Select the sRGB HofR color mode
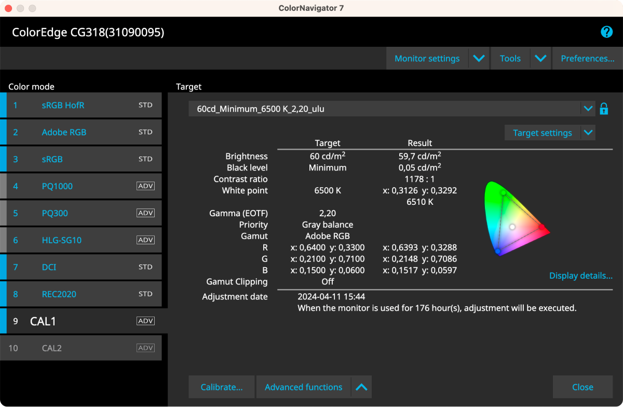The image size is (623, 407). (63, 105)
